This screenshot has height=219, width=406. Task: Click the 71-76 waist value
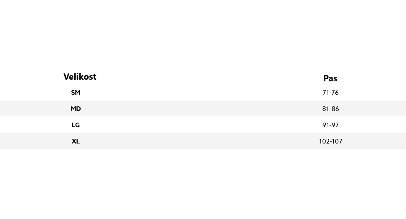[330, 93]
